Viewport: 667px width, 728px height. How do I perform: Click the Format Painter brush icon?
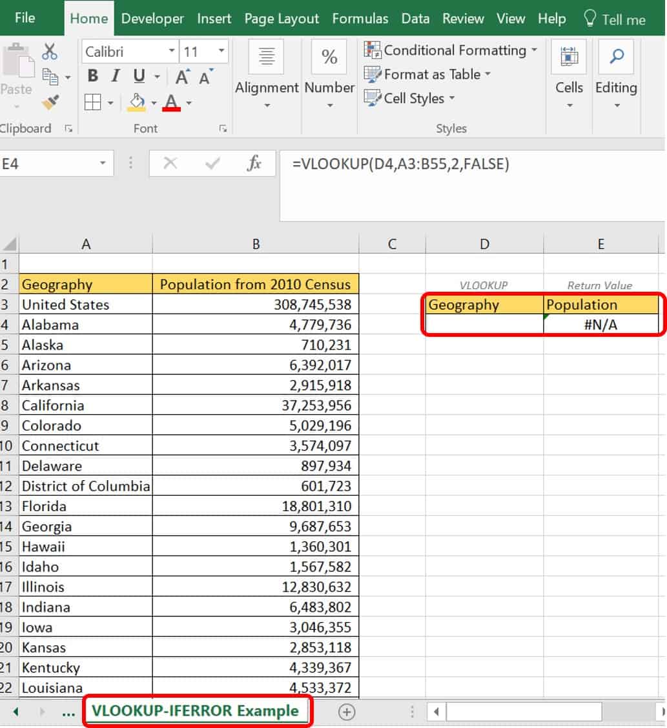click(x=50, y=102)
